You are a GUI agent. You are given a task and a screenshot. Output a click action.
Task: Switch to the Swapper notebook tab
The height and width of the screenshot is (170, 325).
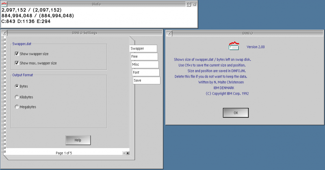(x=143, y=48)
